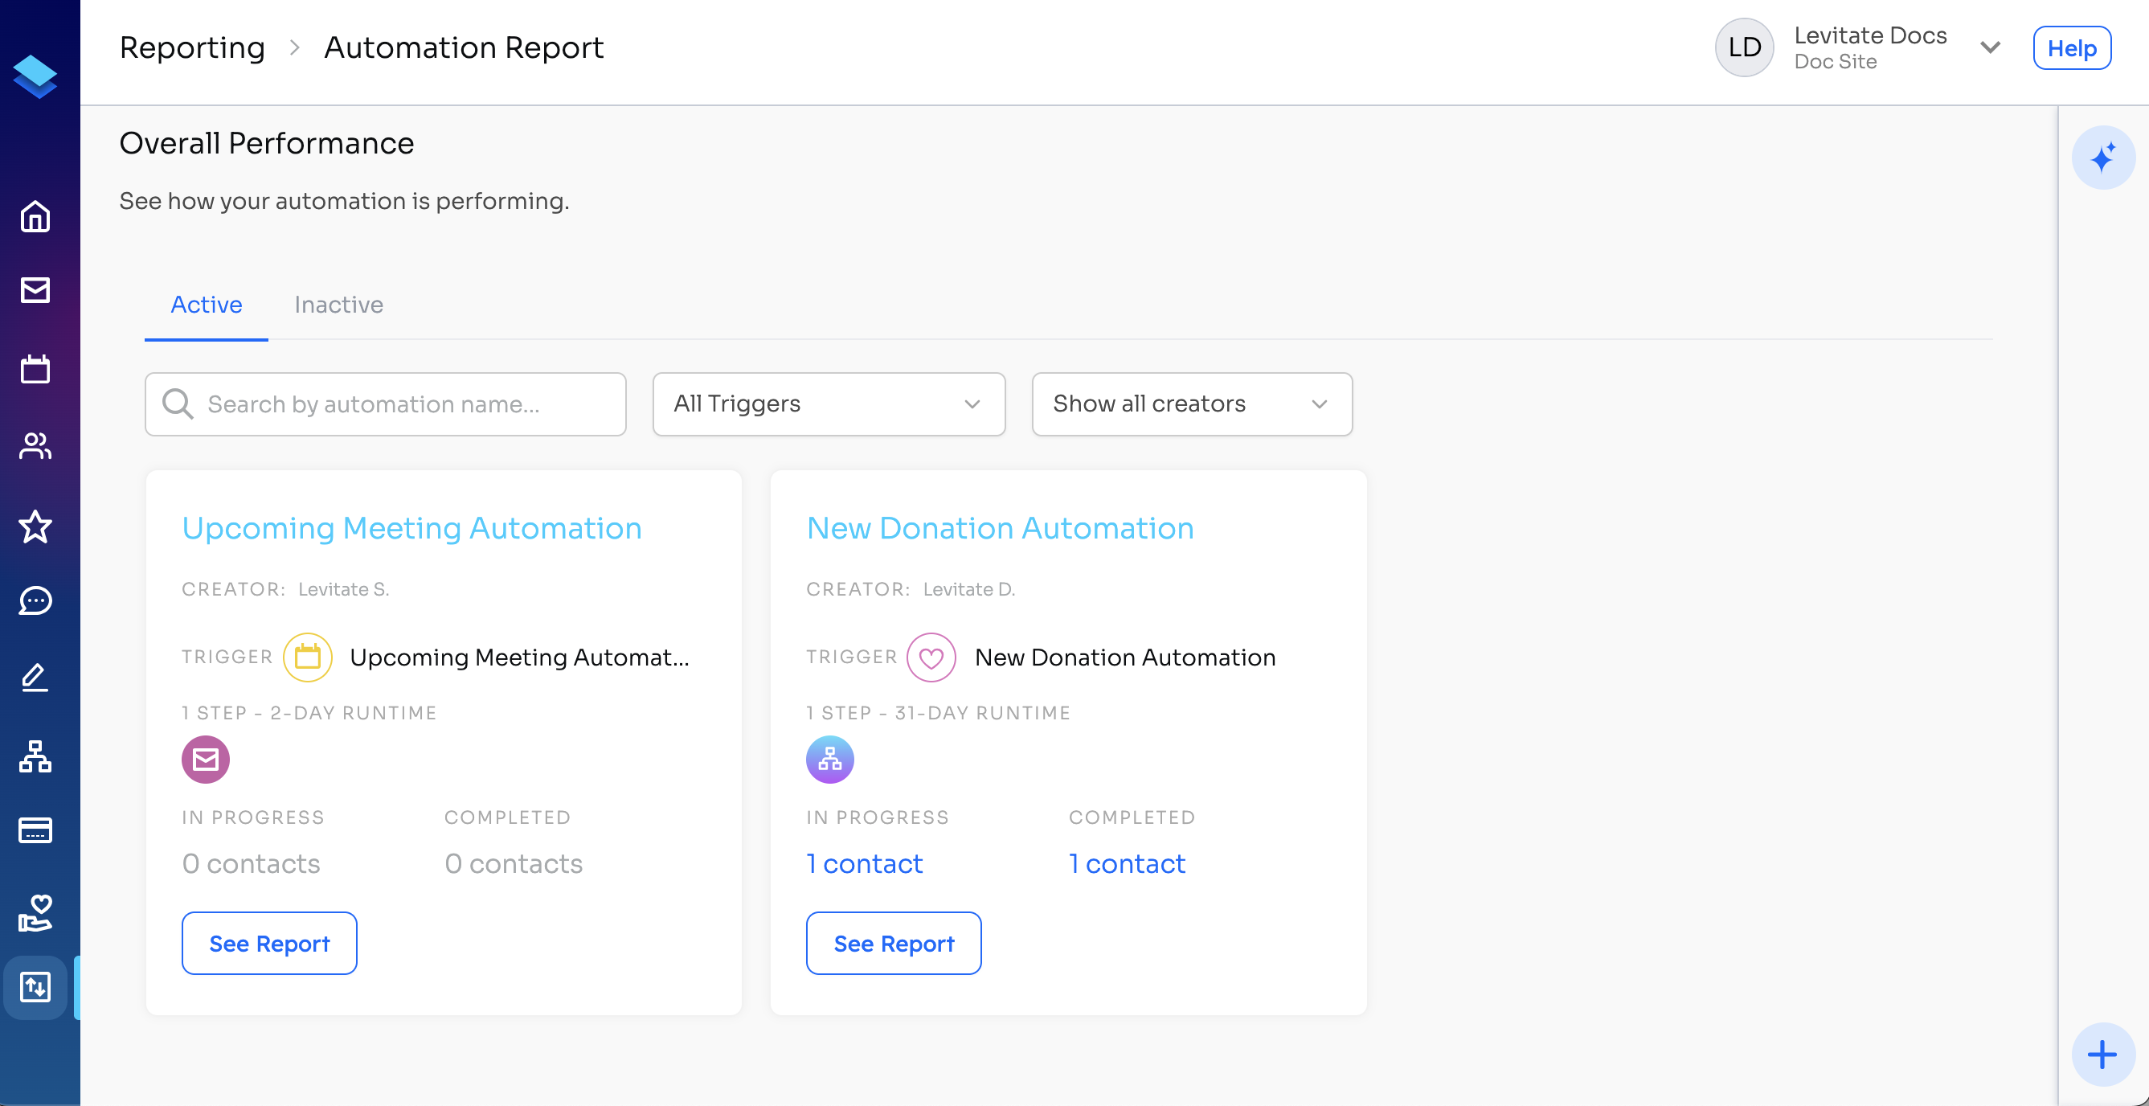Screen dimensions: 2149x1106
Task: Go to Reporting breadcrumb
Action: pos(192,47)
